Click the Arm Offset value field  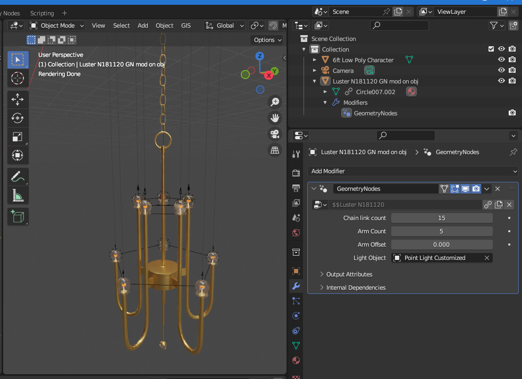442,245
